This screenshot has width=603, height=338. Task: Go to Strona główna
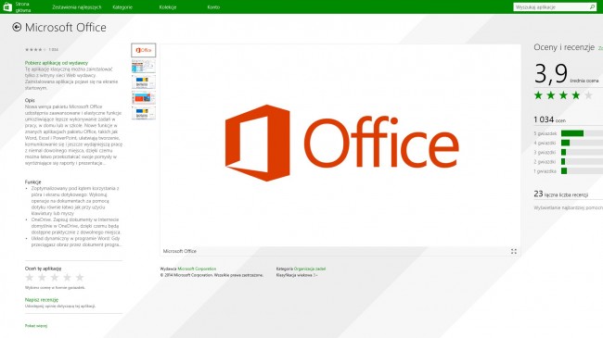click(22, 6)
